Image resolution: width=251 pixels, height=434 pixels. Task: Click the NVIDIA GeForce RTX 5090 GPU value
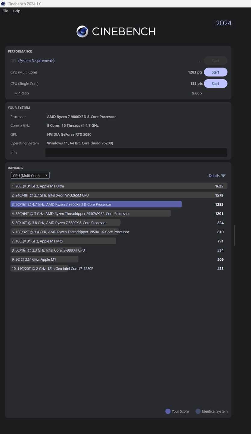[x=69, y=134]
